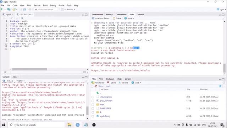Viewport: 227px width, 128px height.
Task: Maximize the Build pane
Action: point(223,15)
